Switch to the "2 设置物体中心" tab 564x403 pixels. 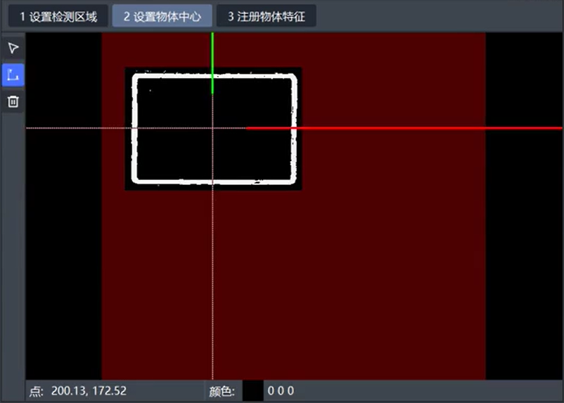tap(162, 16)
